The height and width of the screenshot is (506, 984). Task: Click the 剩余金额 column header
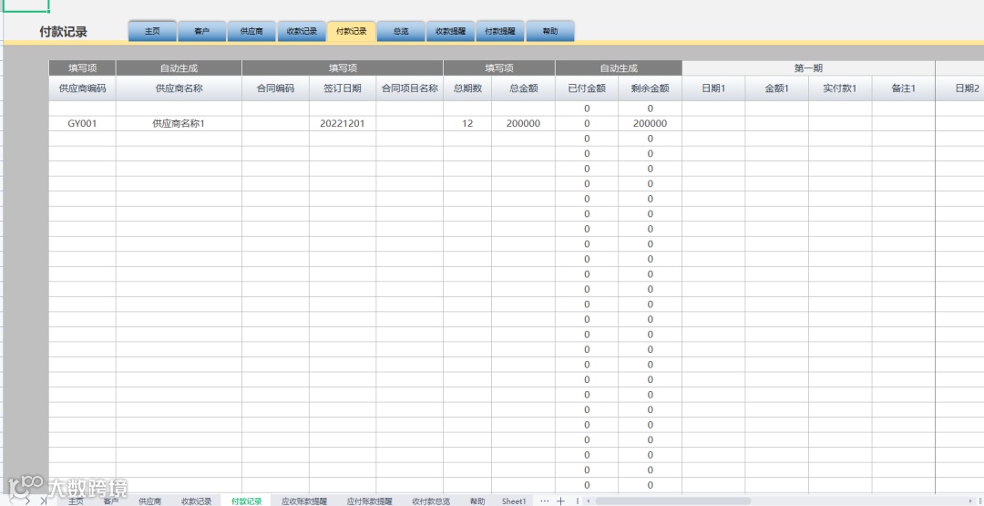651,88
